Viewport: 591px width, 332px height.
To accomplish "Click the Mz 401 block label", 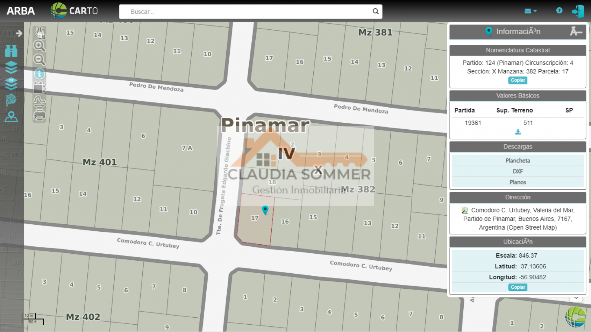I will [x=100, y=162].
